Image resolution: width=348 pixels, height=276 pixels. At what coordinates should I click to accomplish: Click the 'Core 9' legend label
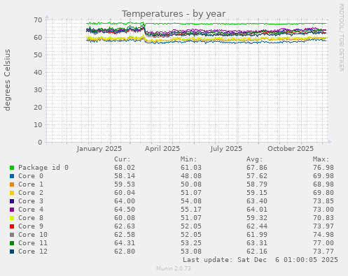pyautogui.click(x=31, y=226)
